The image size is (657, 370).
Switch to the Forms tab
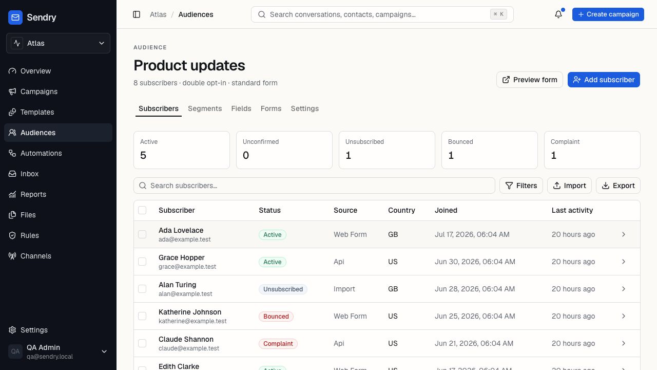(x=271, y=108)
